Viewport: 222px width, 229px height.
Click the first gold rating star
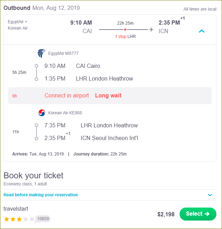[x=7, y=219]
